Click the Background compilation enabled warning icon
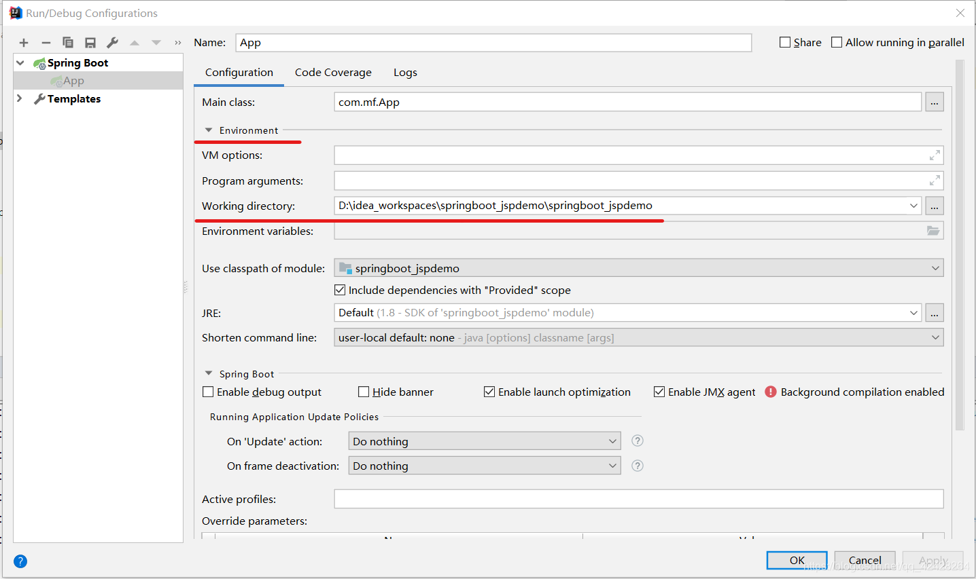 tap(771, 392)
